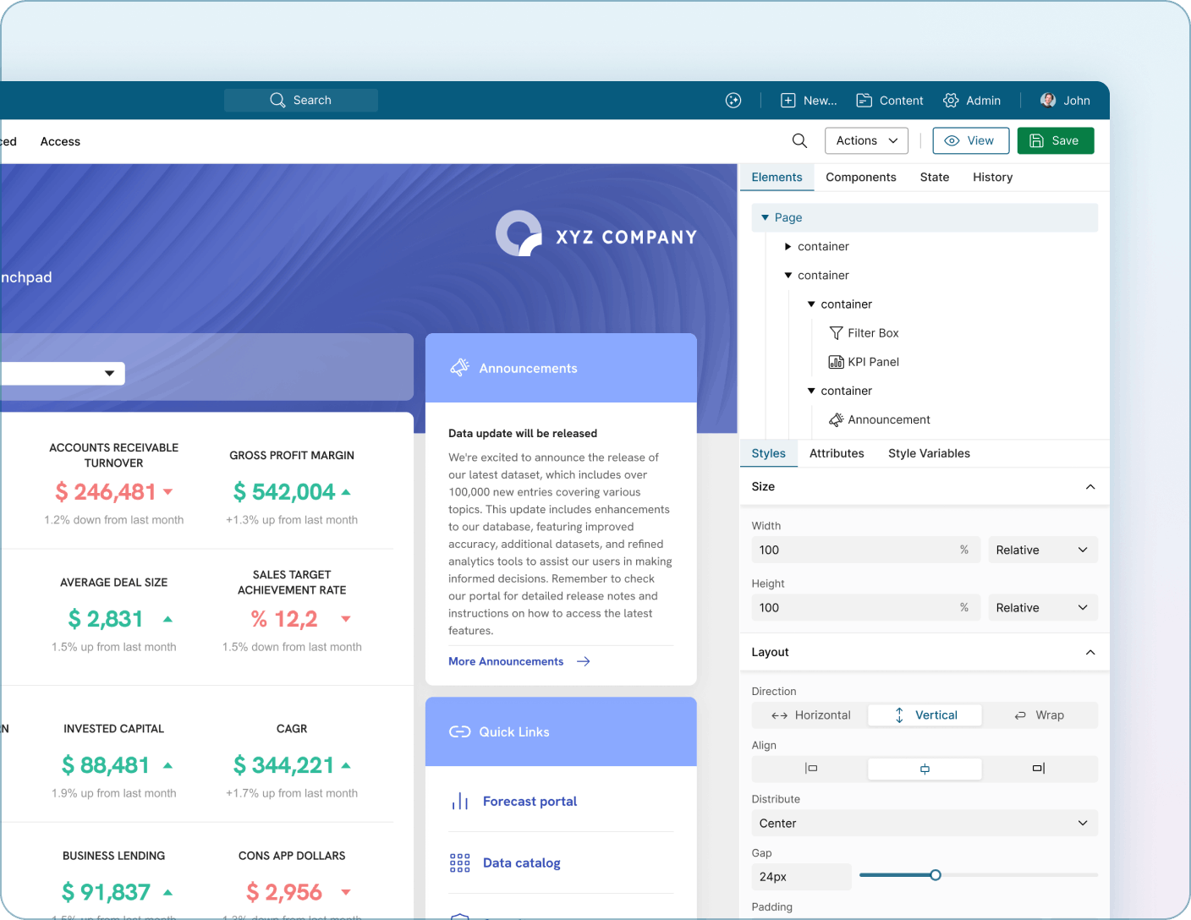Open Admin settings via the gear icon

(950, 100)
